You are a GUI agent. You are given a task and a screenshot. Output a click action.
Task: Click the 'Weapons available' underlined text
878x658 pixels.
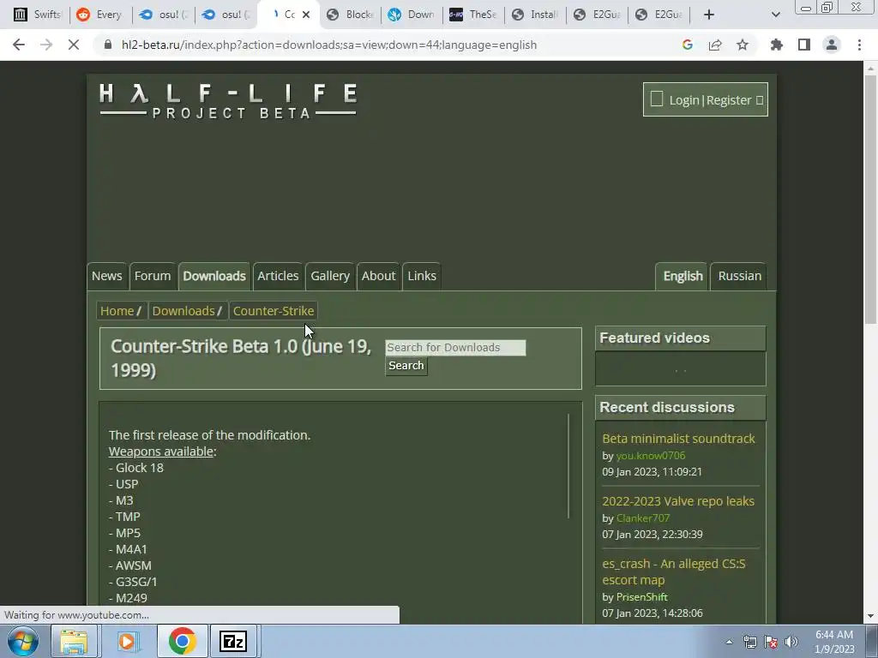tap(160, 452)
